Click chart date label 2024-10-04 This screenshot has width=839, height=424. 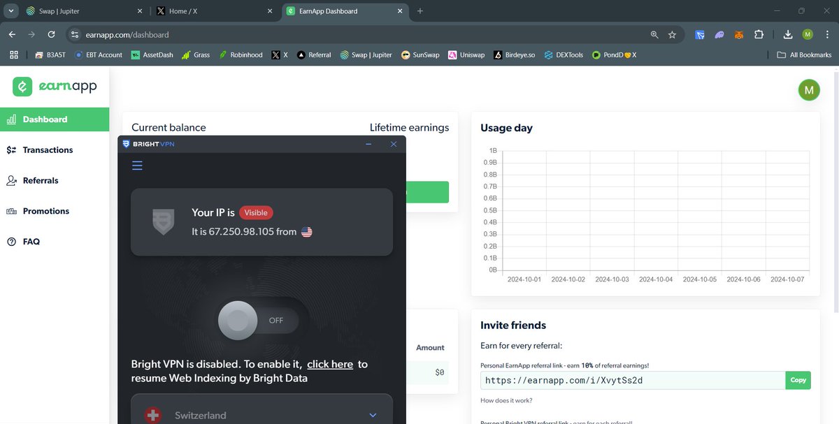tap(656, 279)
